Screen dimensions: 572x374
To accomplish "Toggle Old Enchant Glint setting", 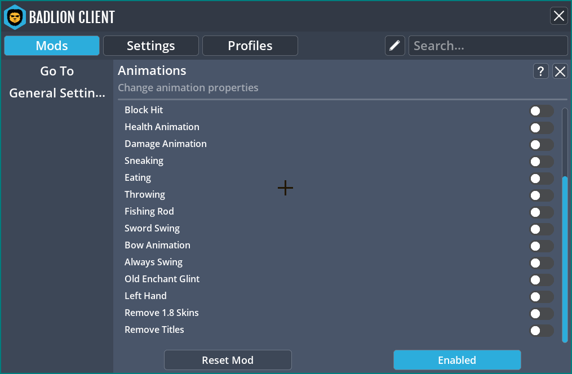I will click(541, 280).
